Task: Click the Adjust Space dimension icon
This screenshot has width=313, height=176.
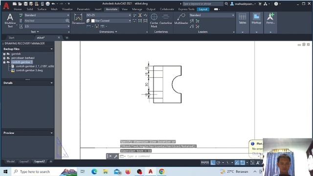Action: point(140,15)
